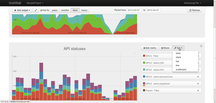Click the APIv3 users:anonymouse metric label

coord(159,77)
